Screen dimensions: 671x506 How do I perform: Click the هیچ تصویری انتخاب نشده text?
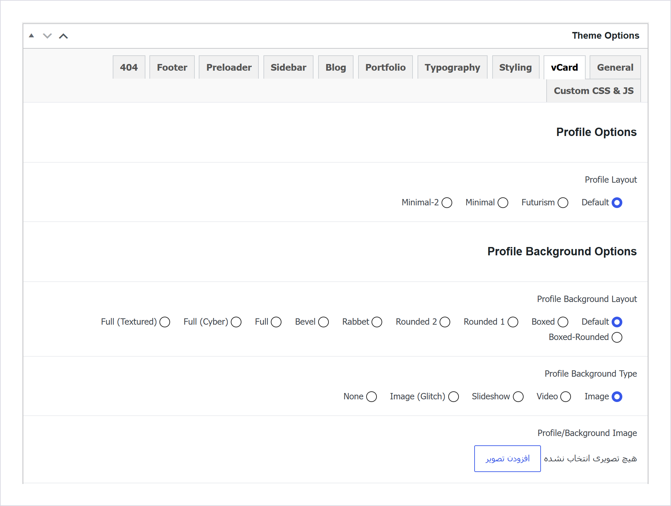[590, 459]
